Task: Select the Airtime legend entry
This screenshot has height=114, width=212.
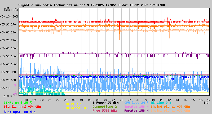Action: pos(161,102)
